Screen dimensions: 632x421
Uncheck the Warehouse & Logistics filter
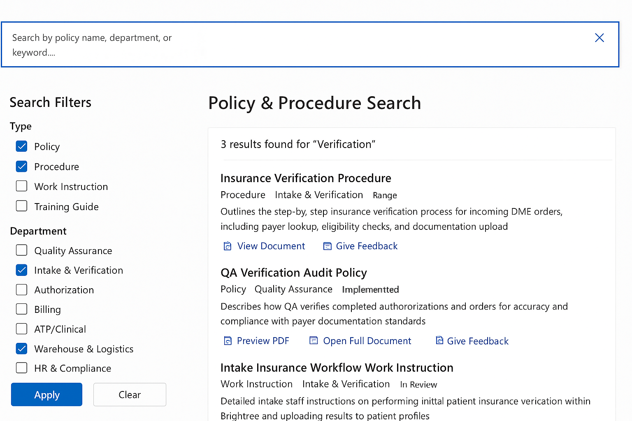tap(22, 349)
